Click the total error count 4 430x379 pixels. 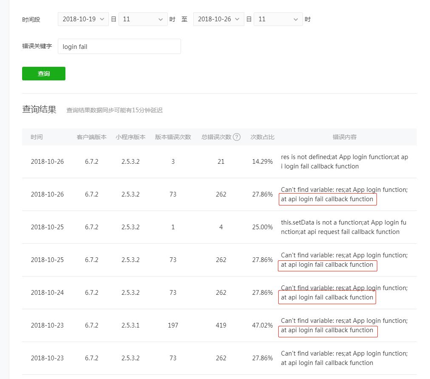[221, 227]
